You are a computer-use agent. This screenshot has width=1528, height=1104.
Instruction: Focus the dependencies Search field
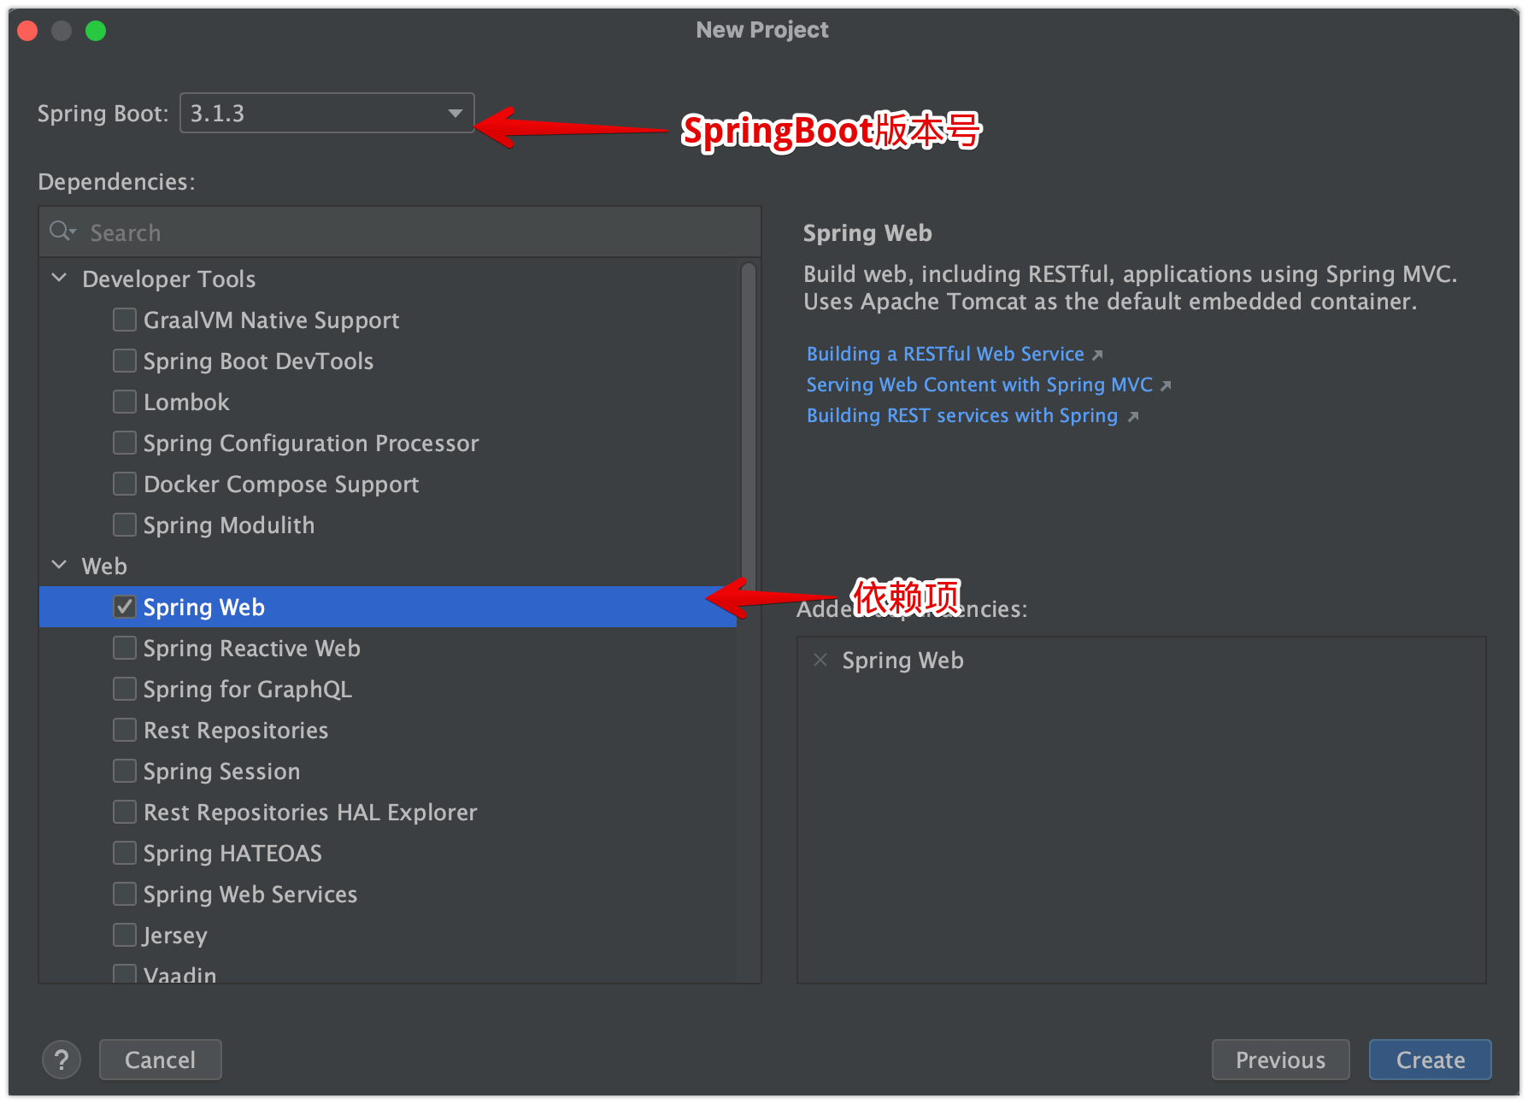(410, 232)
